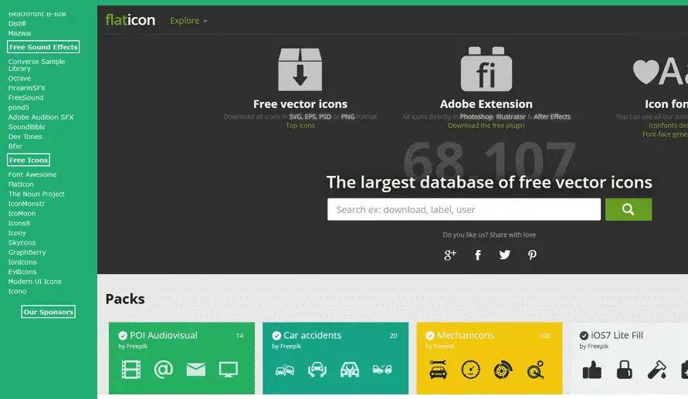The image size is (688, 399).
Task: Open Skycons sidebar link
Action: (22, 242)
